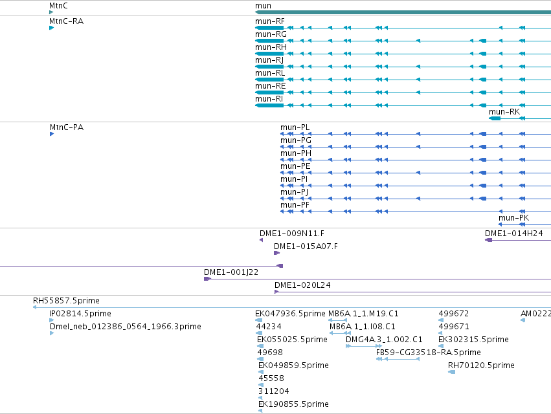This screenshot has width=551, height=414.
Task: Click the mun-PK protein label
Action: coord(513,218)
